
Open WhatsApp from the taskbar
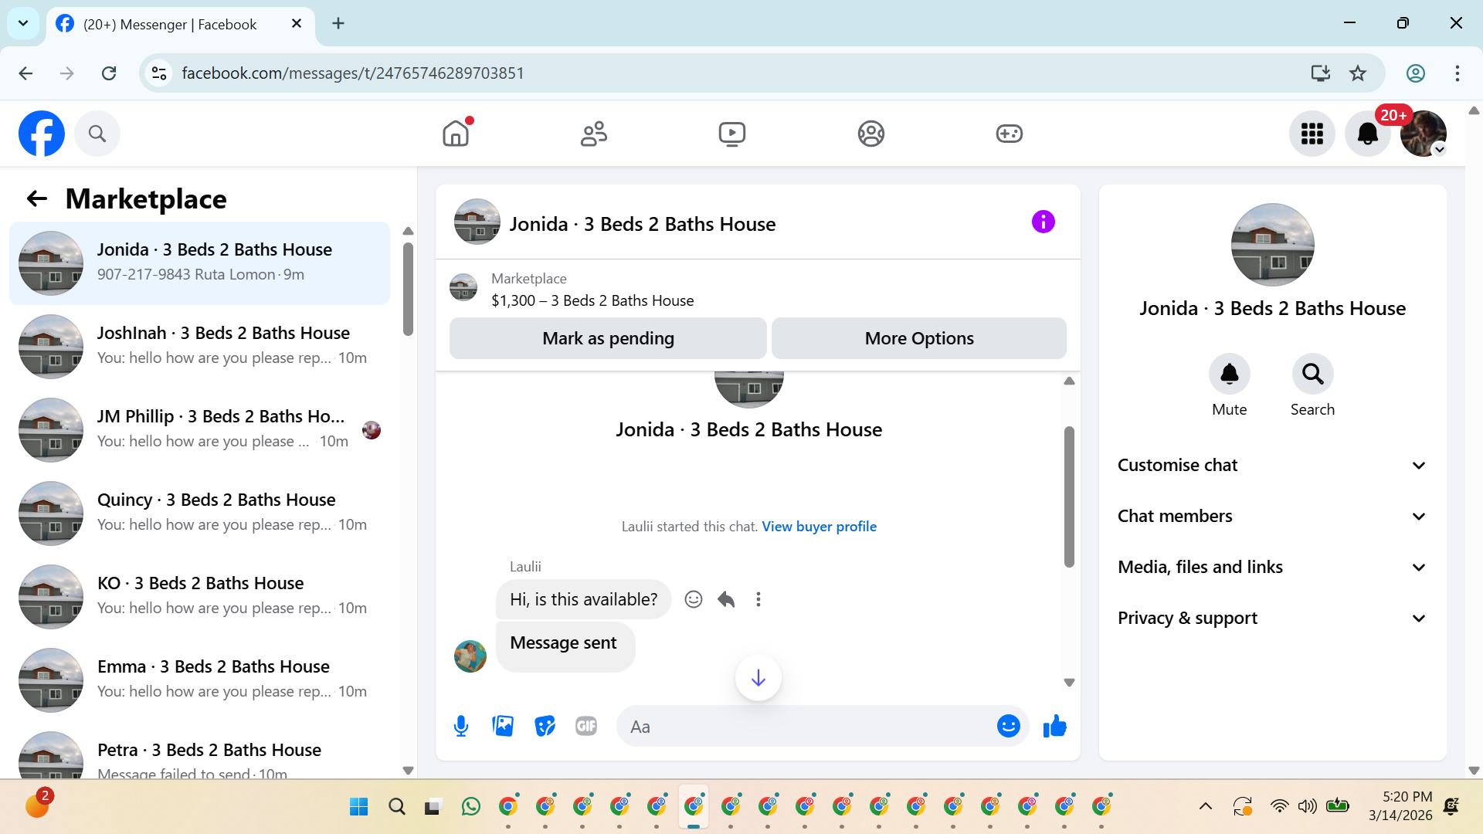click(470, 807)
